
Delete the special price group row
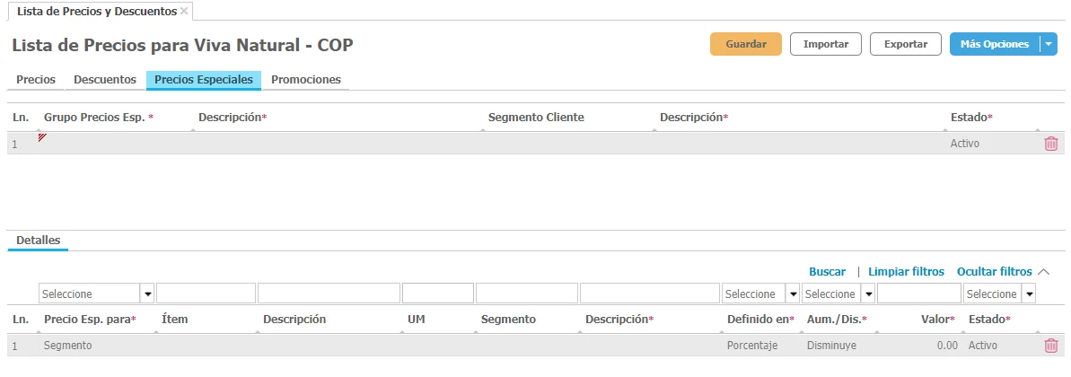click(1051, 144)
